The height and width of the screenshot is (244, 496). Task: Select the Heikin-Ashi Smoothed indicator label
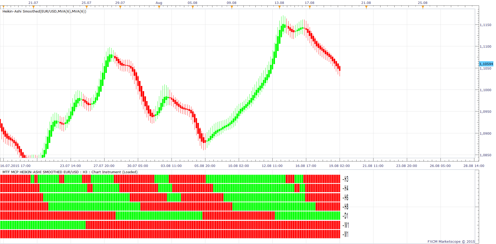click(44, 11)
